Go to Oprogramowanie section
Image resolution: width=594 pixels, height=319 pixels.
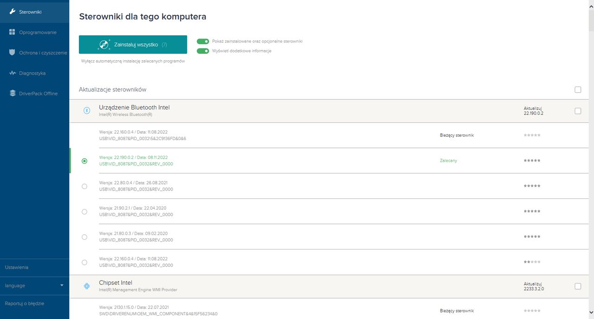pos(38,32)
